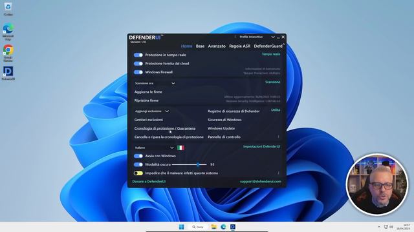Image resolution: width=414 pixels, height=232 pixels.
Task: Close the DefenderUI window
Action: [283, 37]
